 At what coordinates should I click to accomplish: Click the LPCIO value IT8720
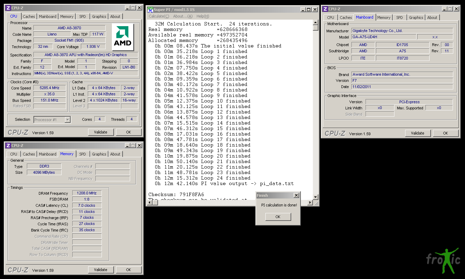pos(402,58)
